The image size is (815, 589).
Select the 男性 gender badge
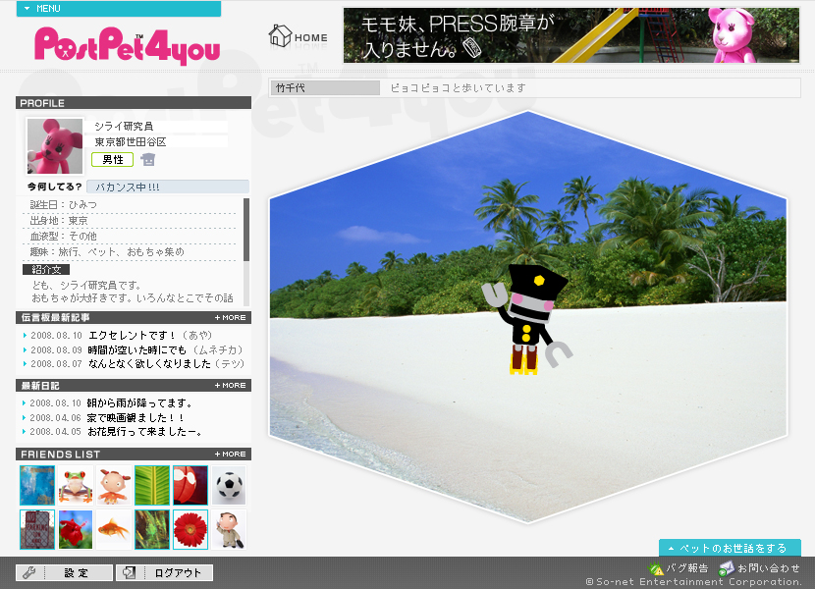112,160
